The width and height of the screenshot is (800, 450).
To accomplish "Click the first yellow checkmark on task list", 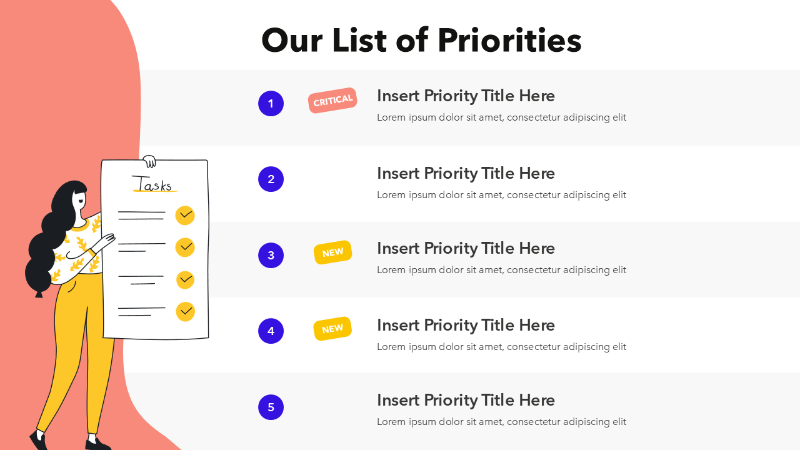I will [x=185, y=216].
